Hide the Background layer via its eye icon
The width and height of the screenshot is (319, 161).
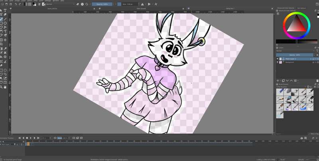tap(278, 62)
